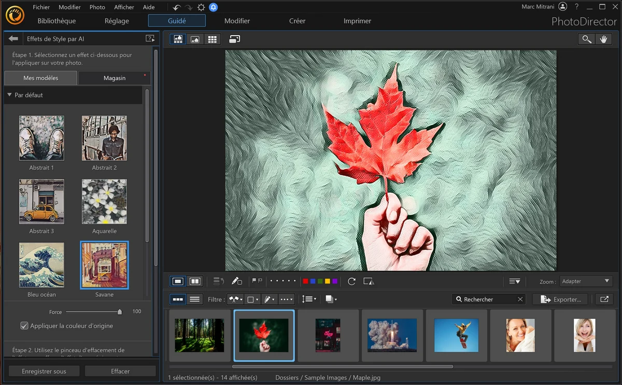The width and height of the screenshot is (622, 385).
Task: Open the Photo menu
Action: coord(97,7)
